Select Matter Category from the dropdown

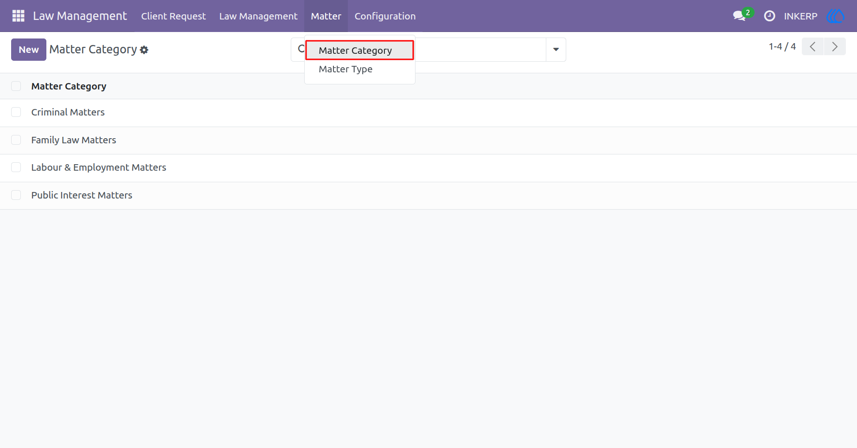[x=359, y=50]
